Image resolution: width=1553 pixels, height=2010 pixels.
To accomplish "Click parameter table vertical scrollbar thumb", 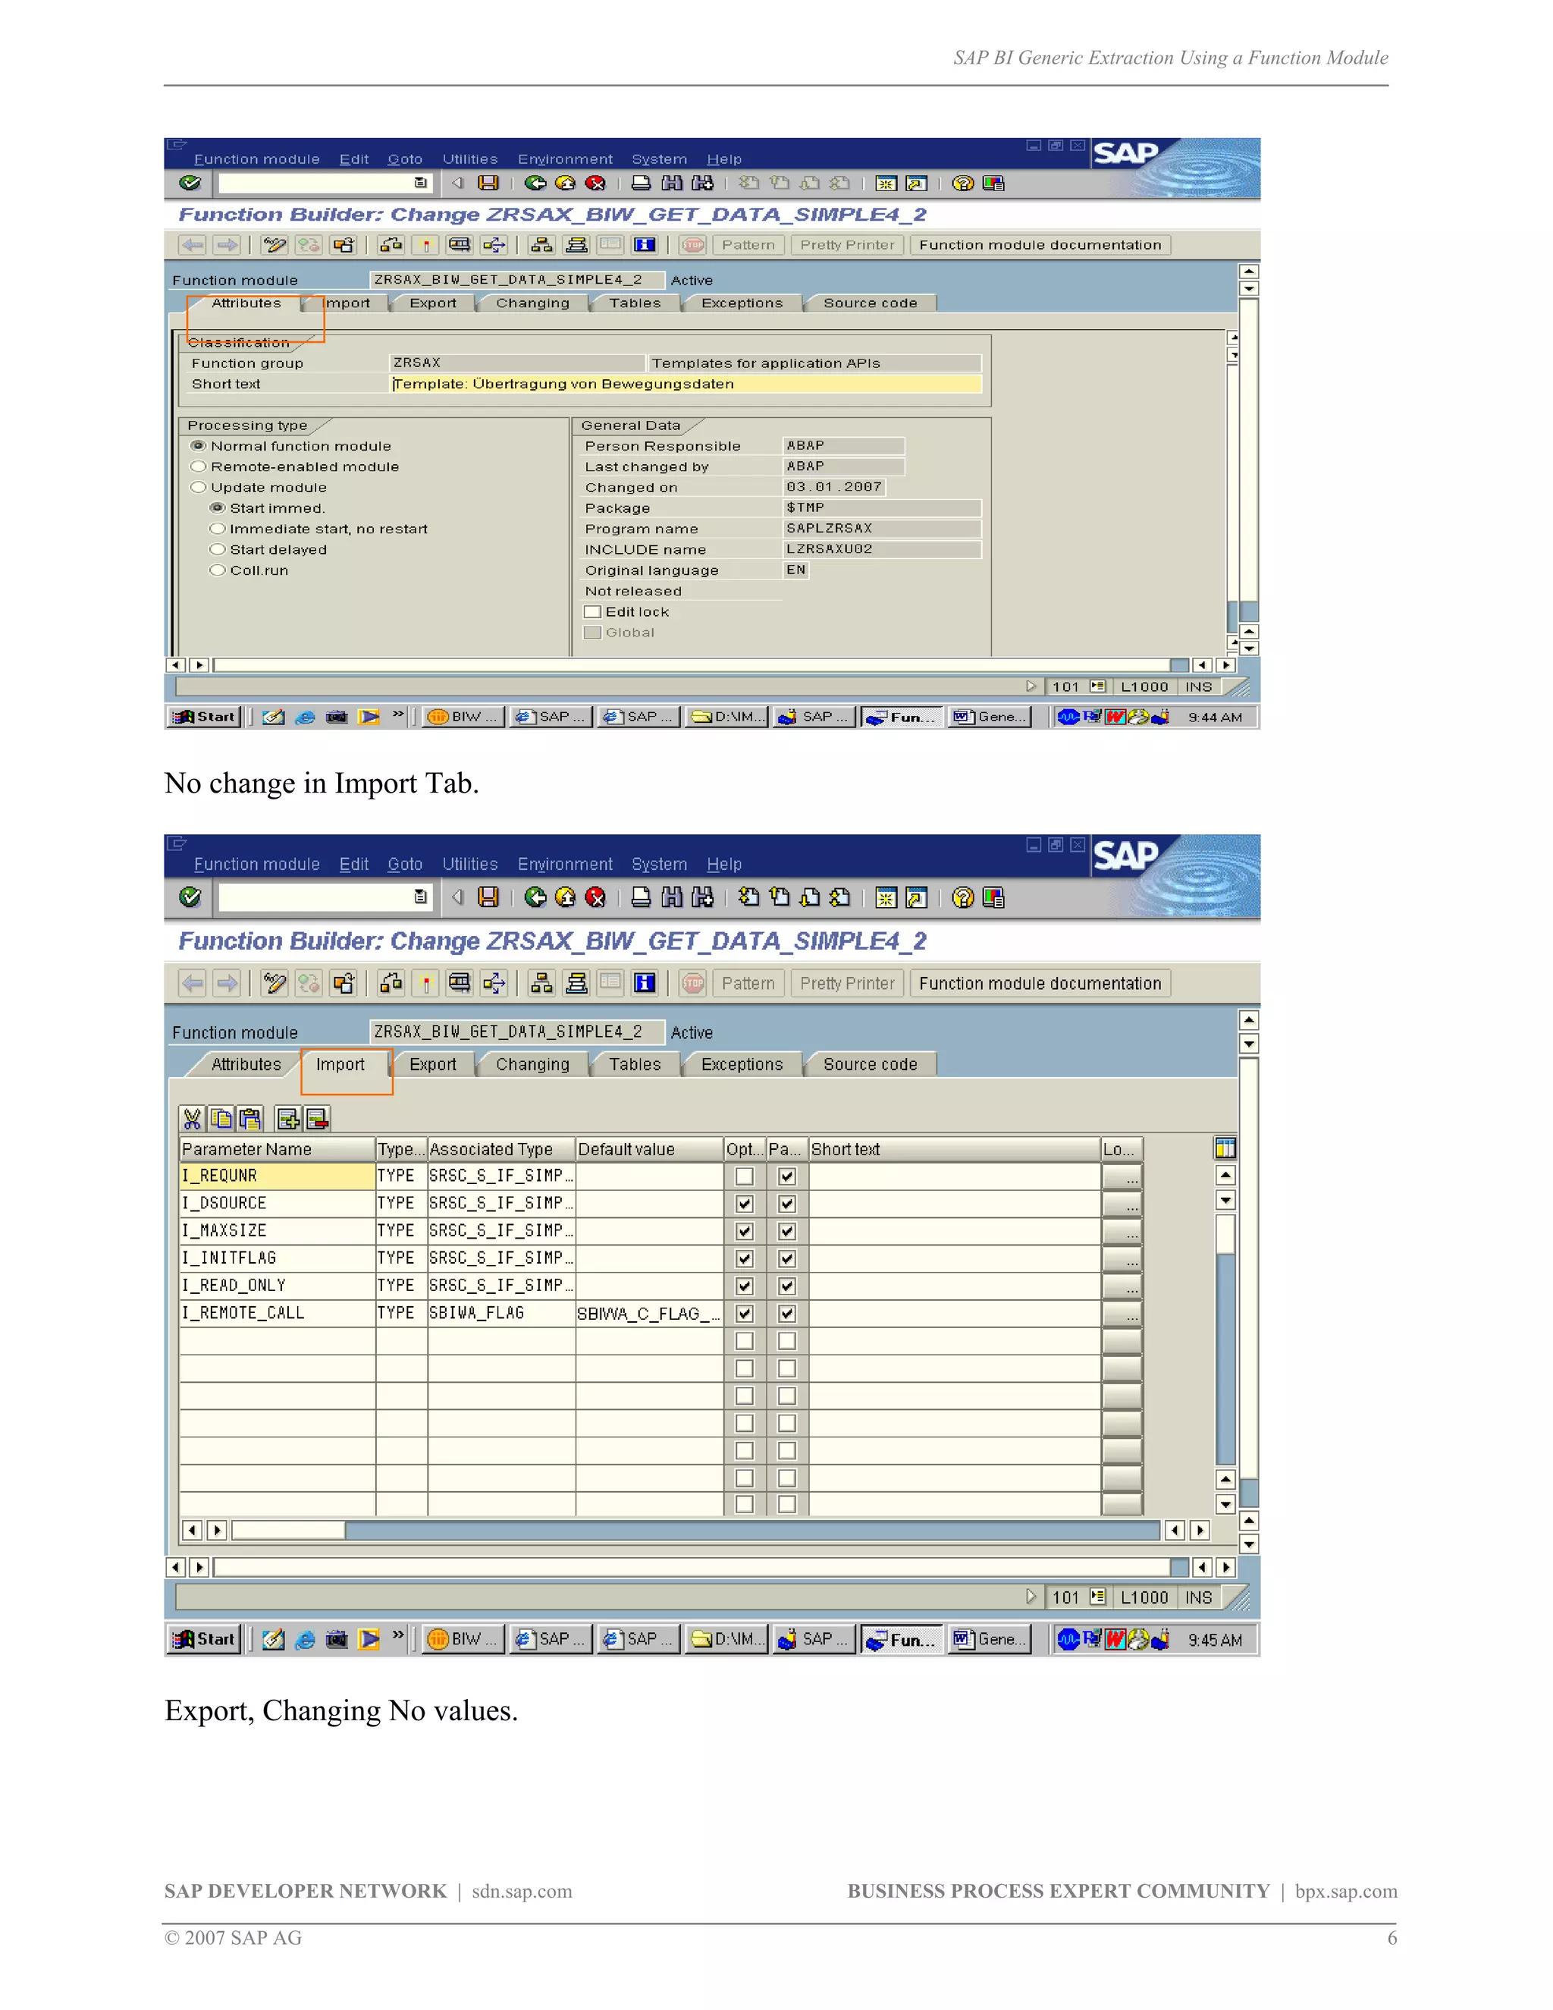I will point(1225,1234).
